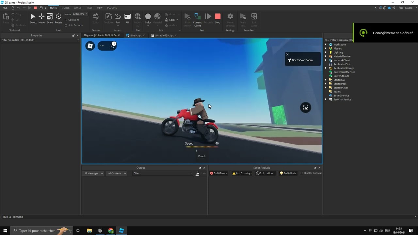Click the Roblox logo menu in viewport
Image resolution: width=418 pixels, height=235 pixels.
[90, 46]
